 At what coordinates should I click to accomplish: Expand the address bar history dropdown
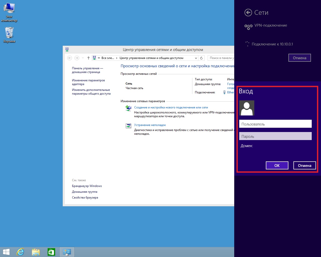coord(196,58)
